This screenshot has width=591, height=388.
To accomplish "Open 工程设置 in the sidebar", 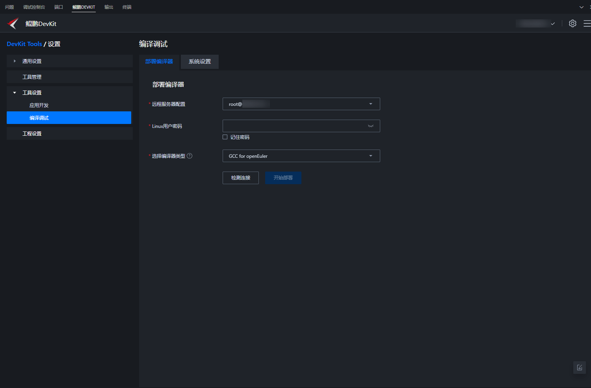I will 70,133.
